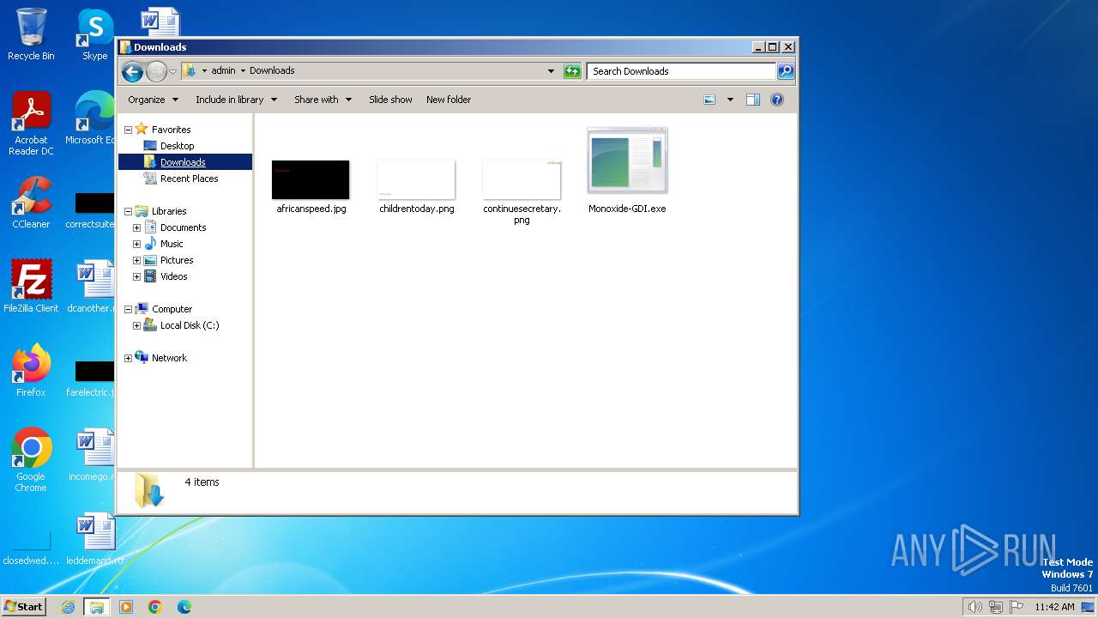This screenshot has width=1098, height=618.
Task: Click the Forward navigation arrow in Explorer
Action: (x=156, y=71)
